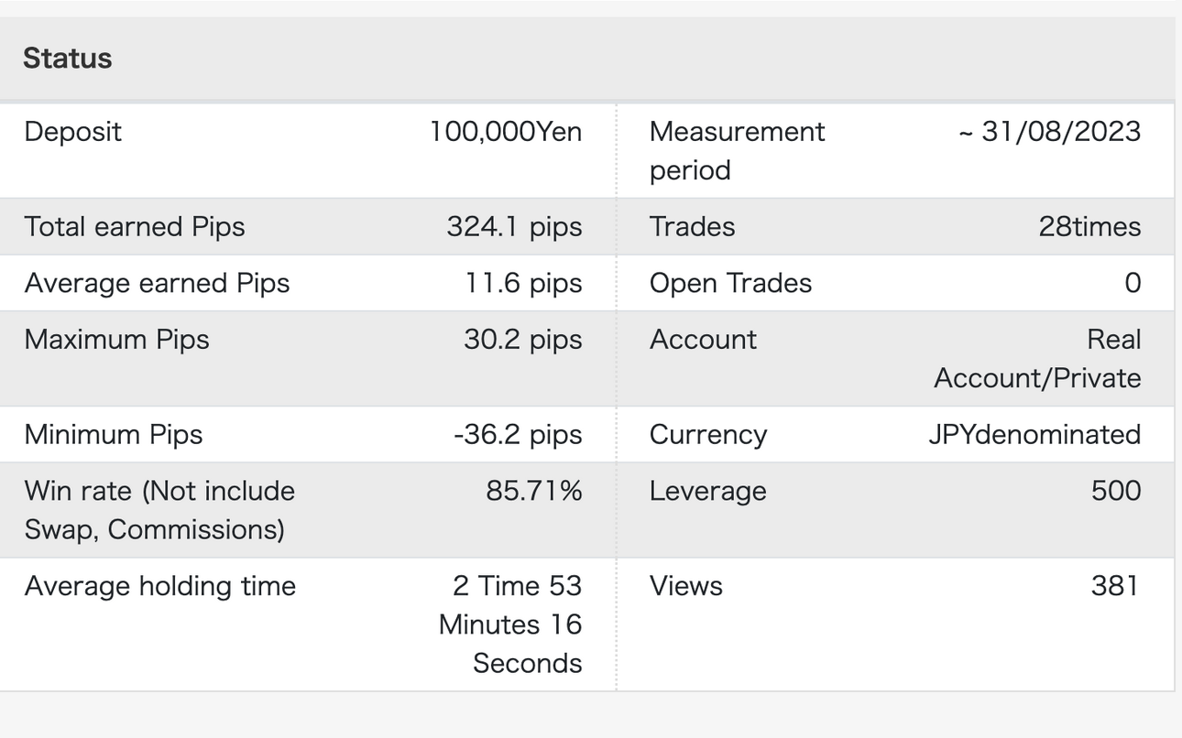Click the -36.2 pips value
This screenshot has height=738, width=1182.
coord(518,434)
